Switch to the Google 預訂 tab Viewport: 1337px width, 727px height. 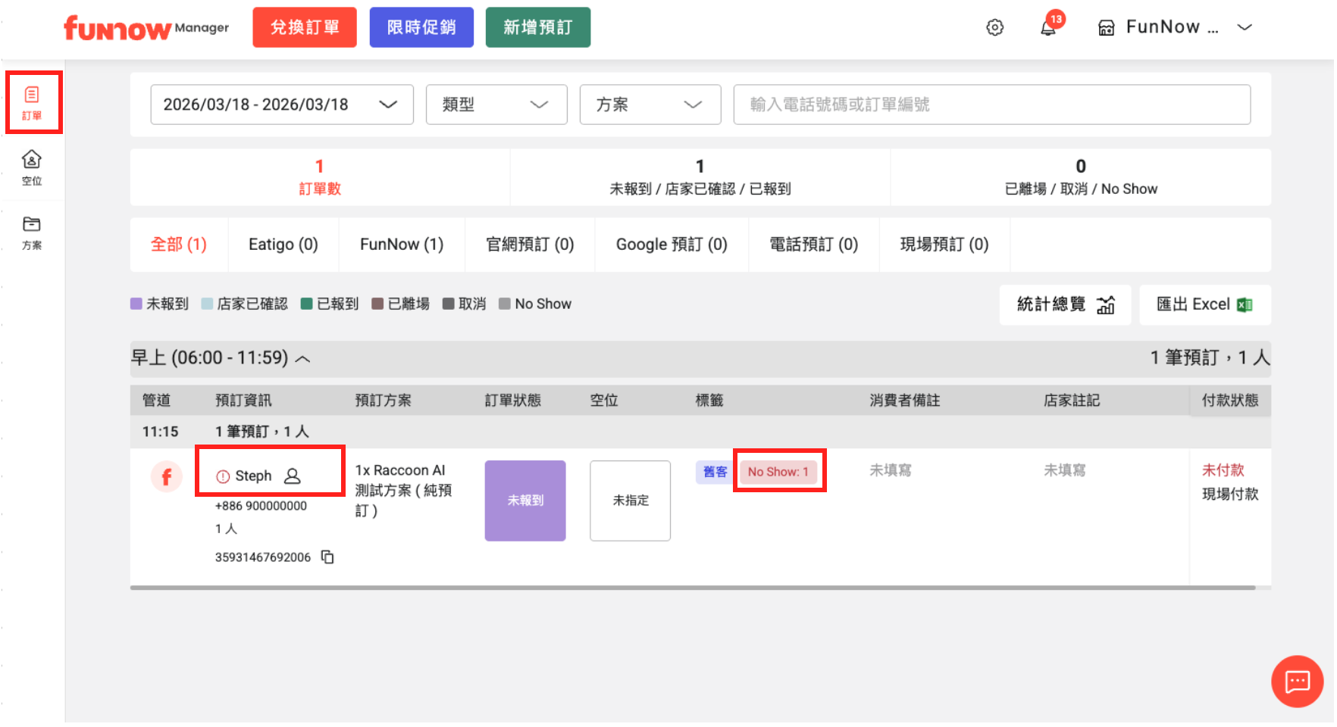671,245
